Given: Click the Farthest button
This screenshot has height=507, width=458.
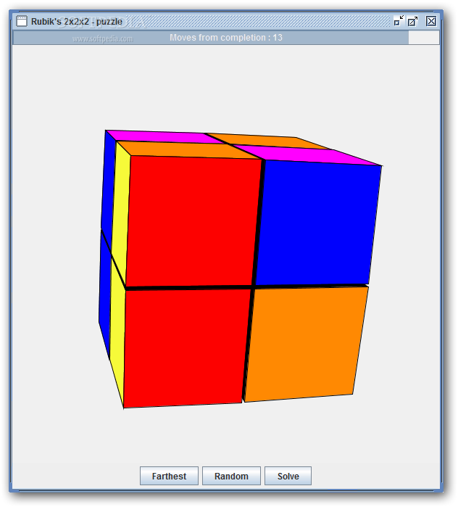Looking at the screenshot, I should [169, 476].
